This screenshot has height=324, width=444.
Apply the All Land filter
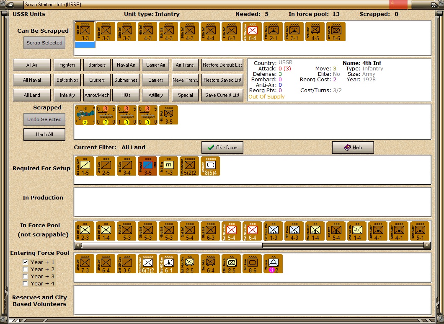tap(32, 95)
